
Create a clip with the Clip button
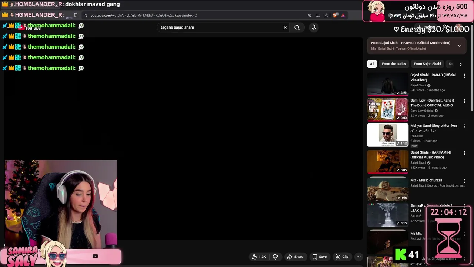pyautogui.click(x=342, y=257)
